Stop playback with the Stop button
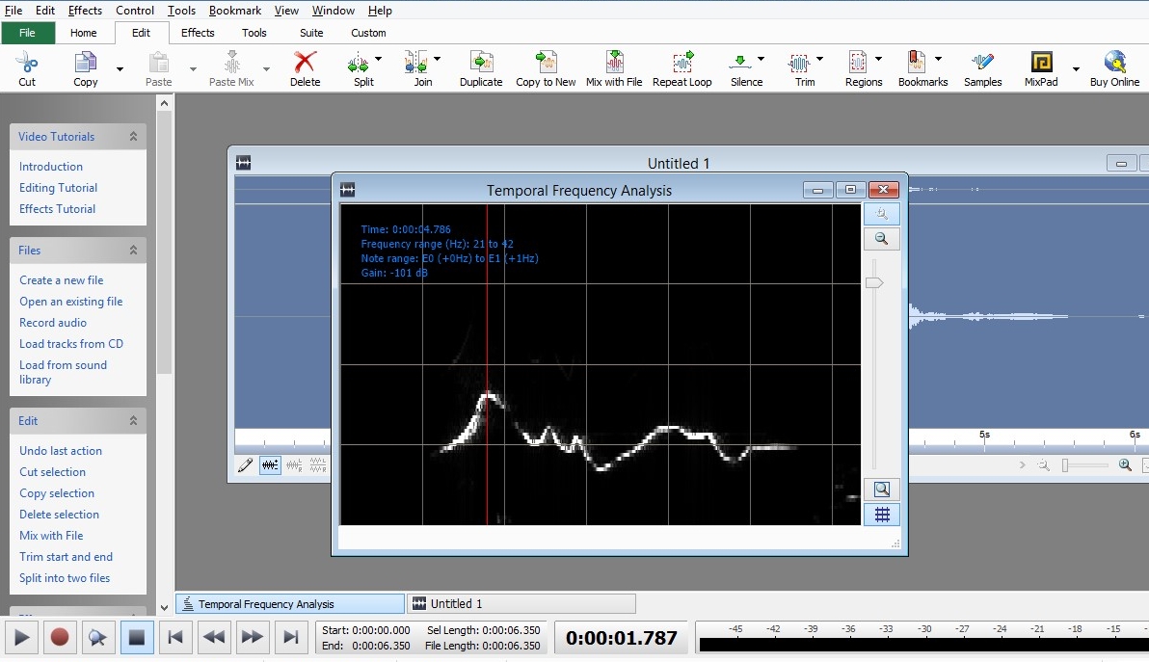Screen dimensions: 1149x662 (136, 638)
